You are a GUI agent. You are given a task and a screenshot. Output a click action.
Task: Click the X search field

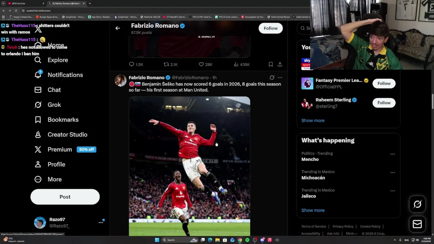tap(304, 28)
